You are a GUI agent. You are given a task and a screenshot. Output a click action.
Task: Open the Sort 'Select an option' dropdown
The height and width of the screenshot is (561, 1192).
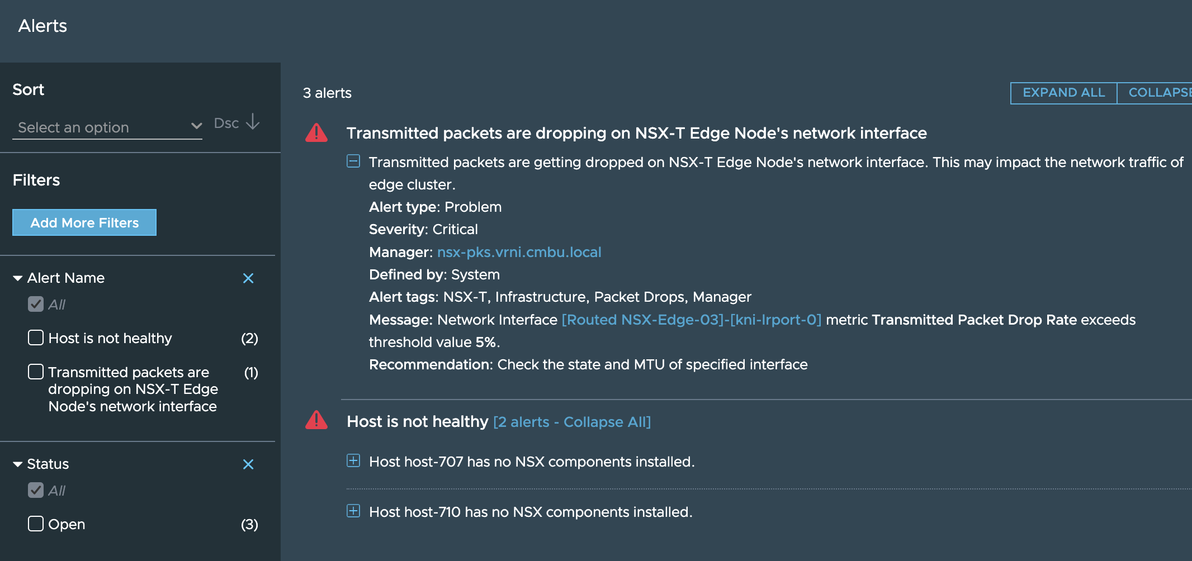tap(107, 127)
